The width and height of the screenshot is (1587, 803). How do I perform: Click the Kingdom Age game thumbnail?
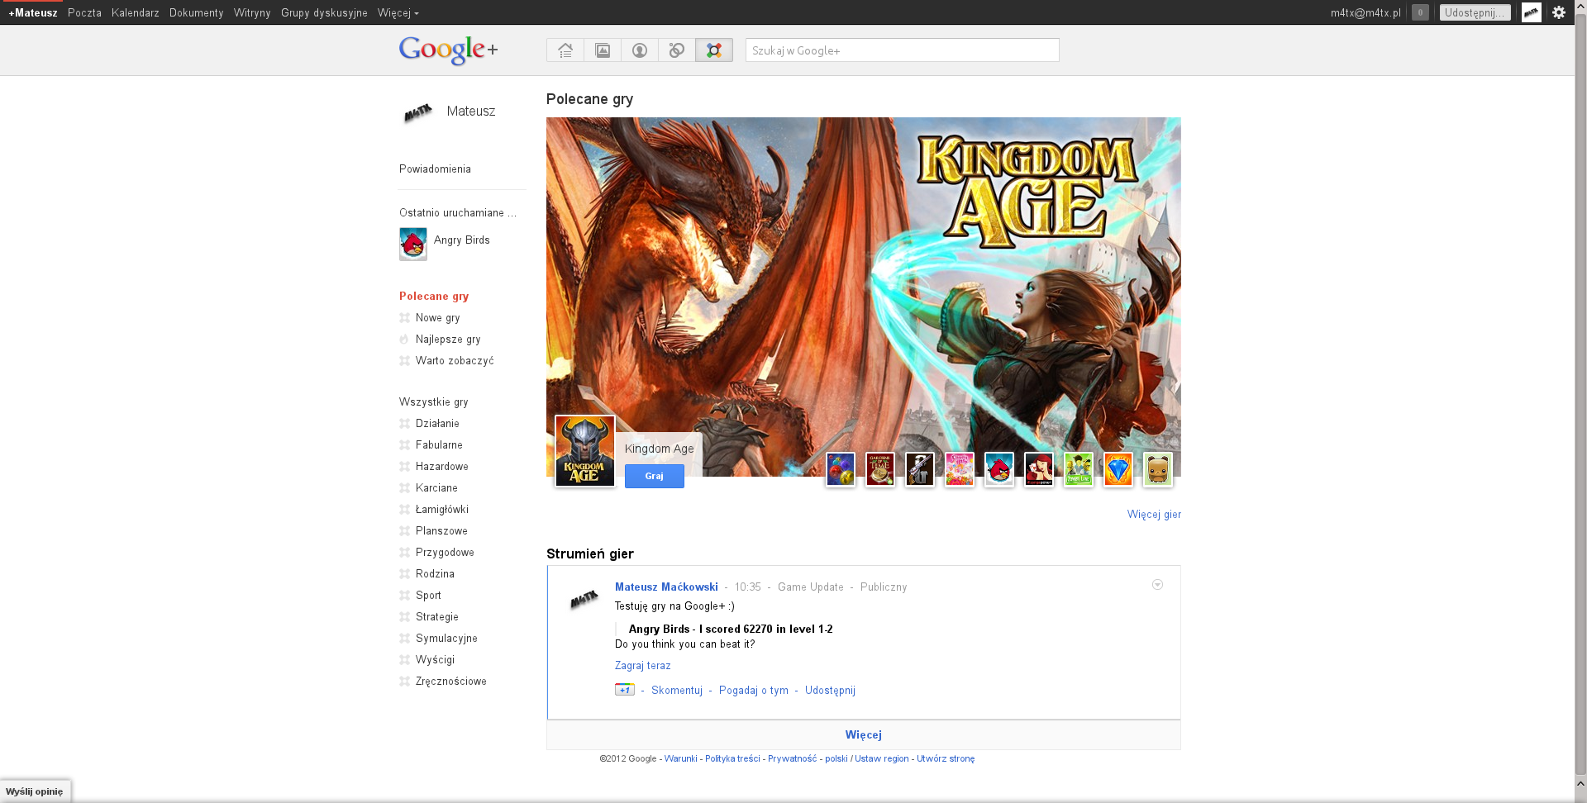(x=585, y=451)
